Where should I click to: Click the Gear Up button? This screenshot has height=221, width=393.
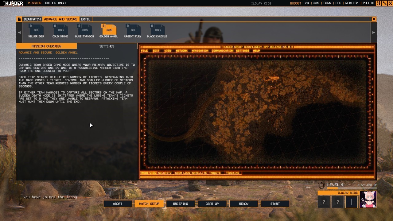(212, 204)
